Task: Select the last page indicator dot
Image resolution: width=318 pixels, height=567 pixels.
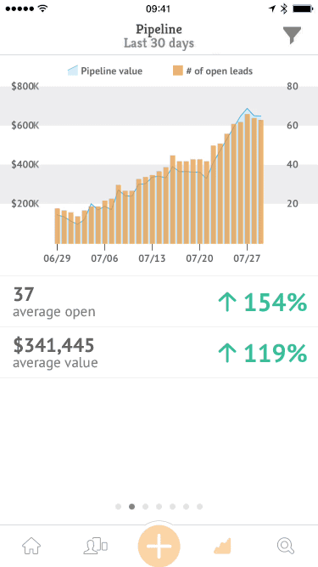Action: tap(200, 507)
